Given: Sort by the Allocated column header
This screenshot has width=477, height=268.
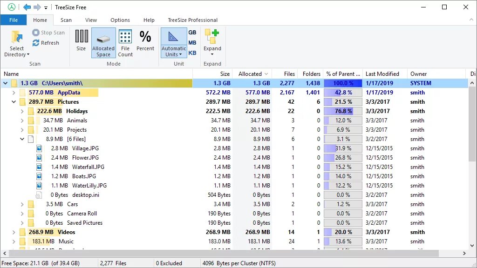Looking at the screenshot, I should 252,74.
